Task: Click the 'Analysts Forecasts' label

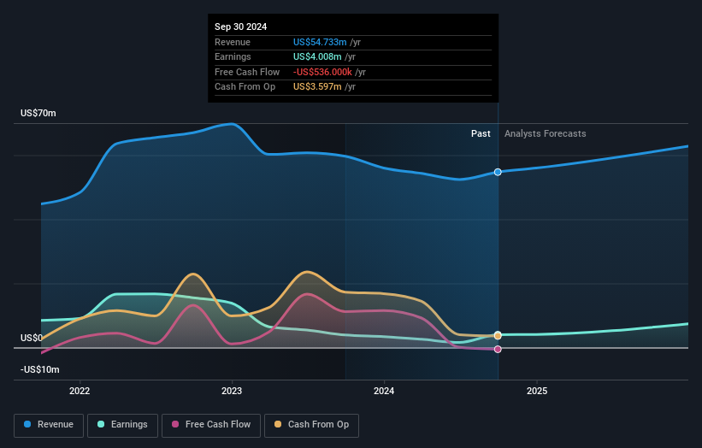Action: 545,134
